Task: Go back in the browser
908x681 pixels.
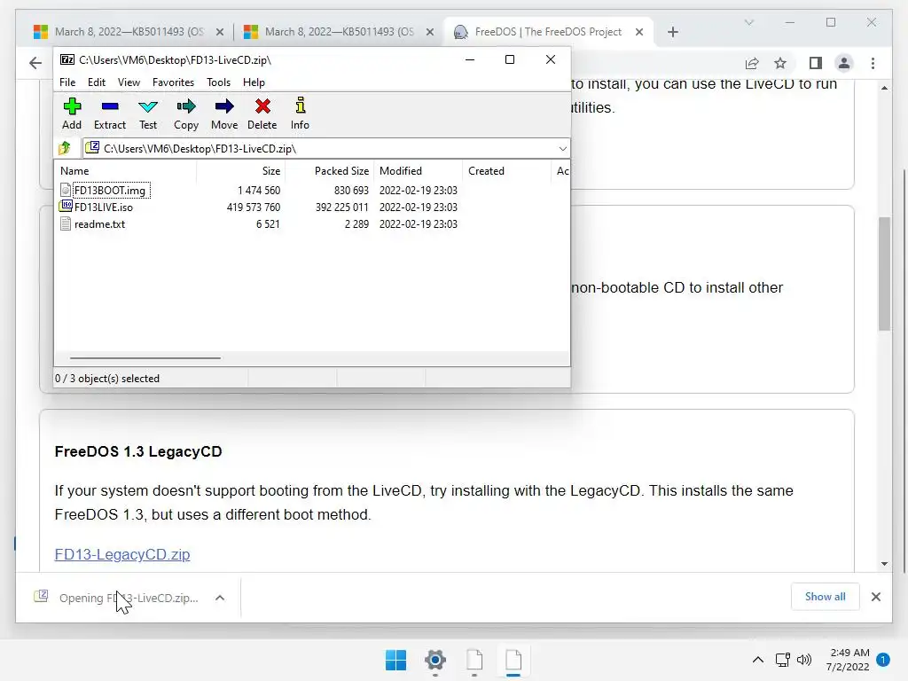Action: click(x=35, y=63)
